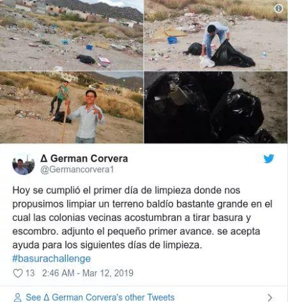Click the like count 13
The image size is (288, 302).
pos(30,273)
